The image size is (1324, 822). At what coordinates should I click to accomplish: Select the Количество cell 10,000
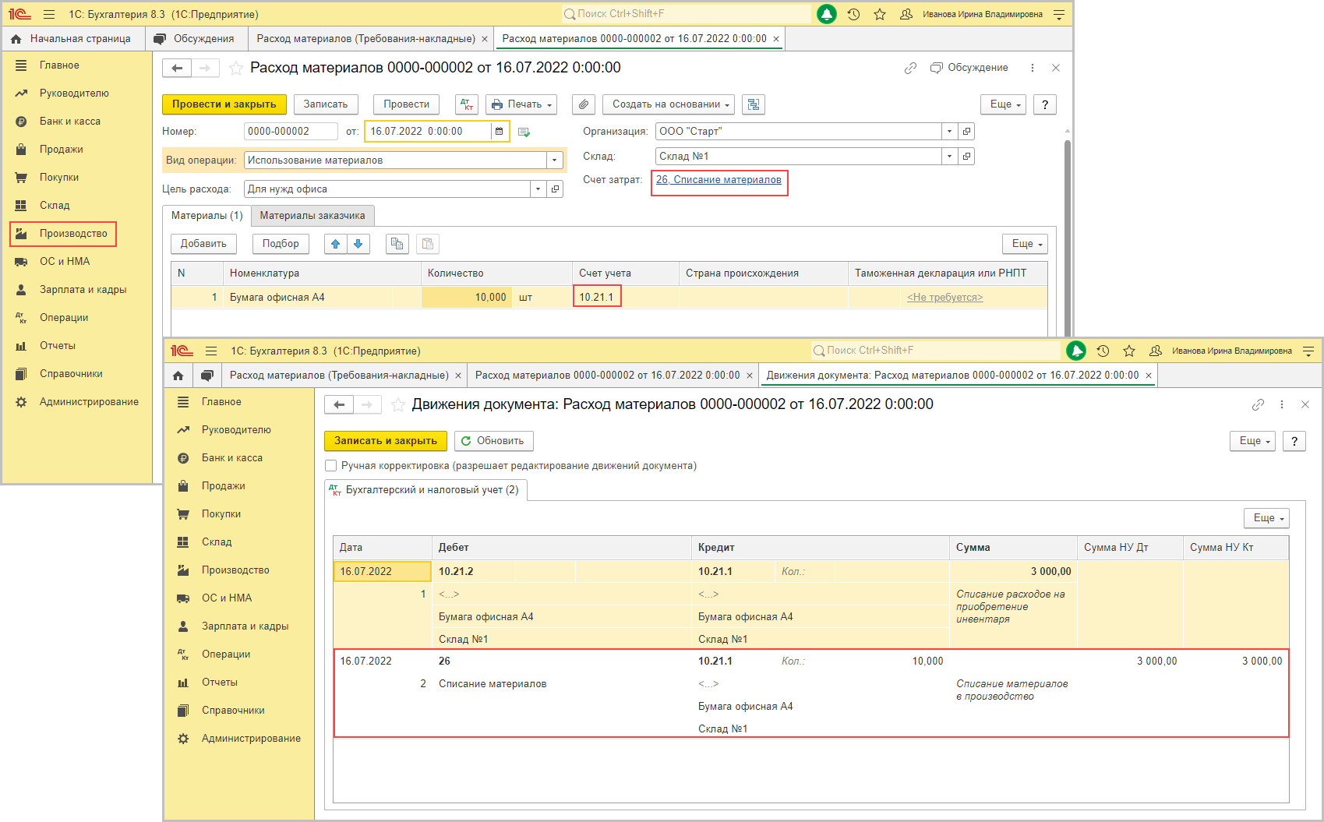(x=466, y=297)
